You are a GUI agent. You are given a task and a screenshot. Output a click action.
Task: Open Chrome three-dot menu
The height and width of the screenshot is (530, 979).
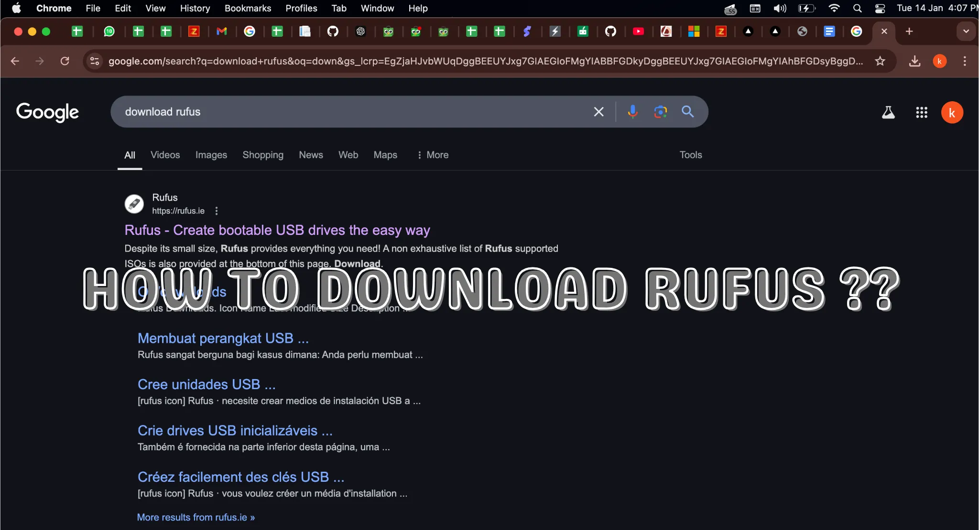coord(965,61)
